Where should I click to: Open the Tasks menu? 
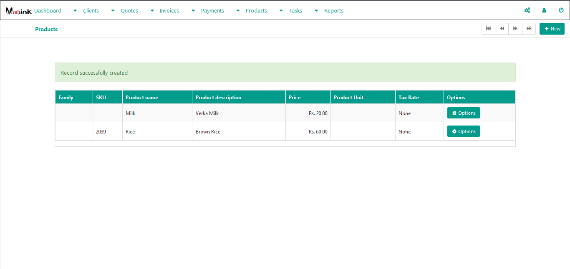295,11
